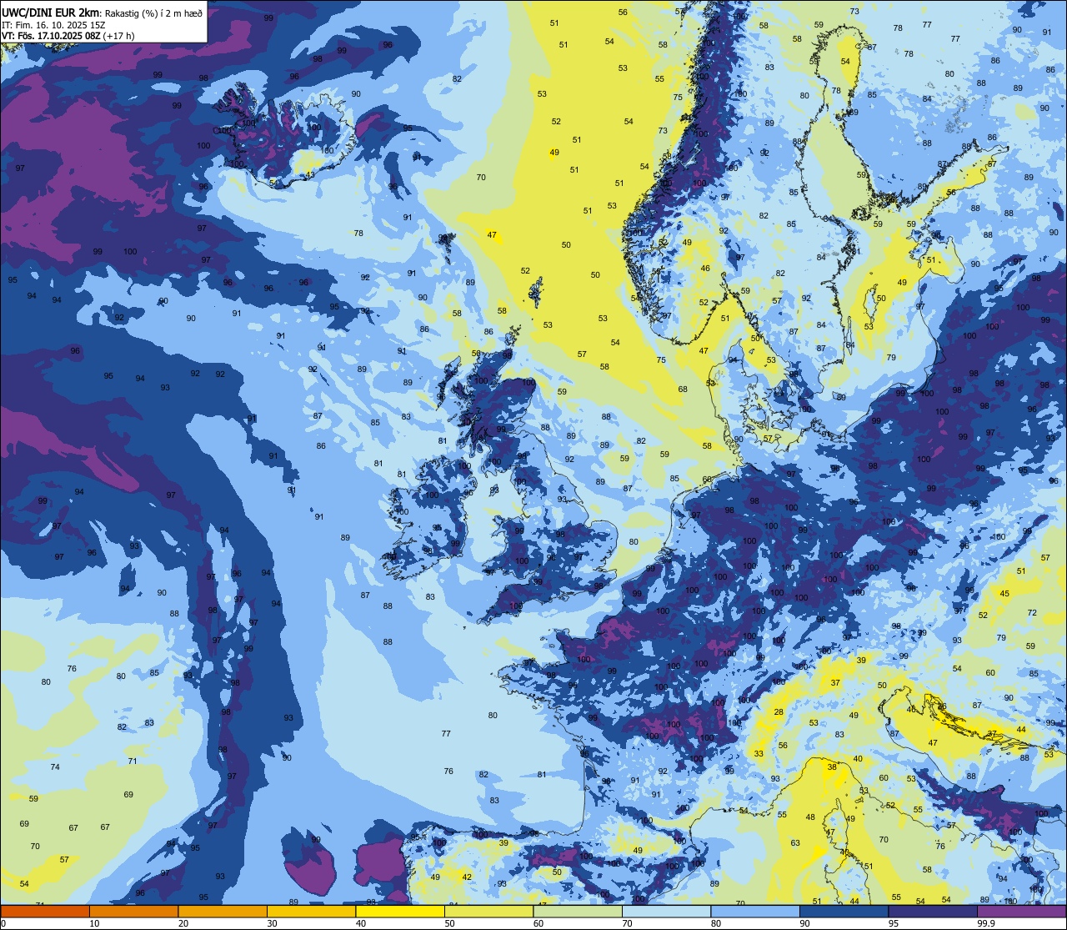Click the map humidity value "45"
Viewport: 1067px width, 930px height.
1004,595
